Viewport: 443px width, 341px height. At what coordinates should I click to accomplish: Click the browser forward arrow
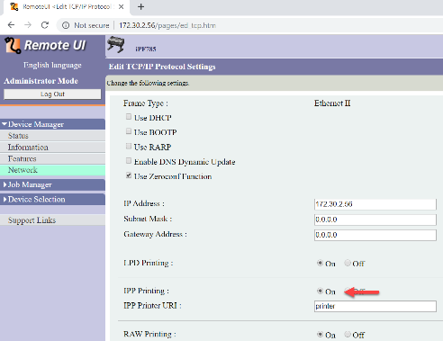(28, 25)
